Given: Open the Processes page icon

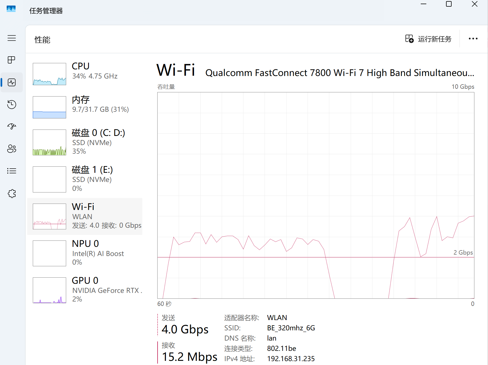Looking at the screenshot, I should (12, 60).
